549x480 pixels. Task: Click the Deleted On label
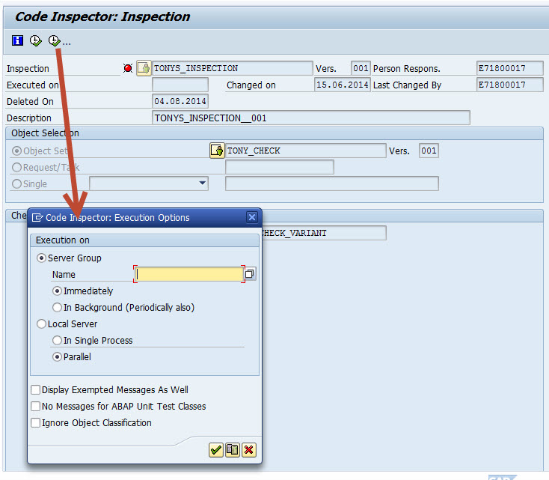coord(30,102)
